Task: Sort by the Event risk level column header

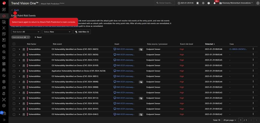Action: tap(187, 44)
